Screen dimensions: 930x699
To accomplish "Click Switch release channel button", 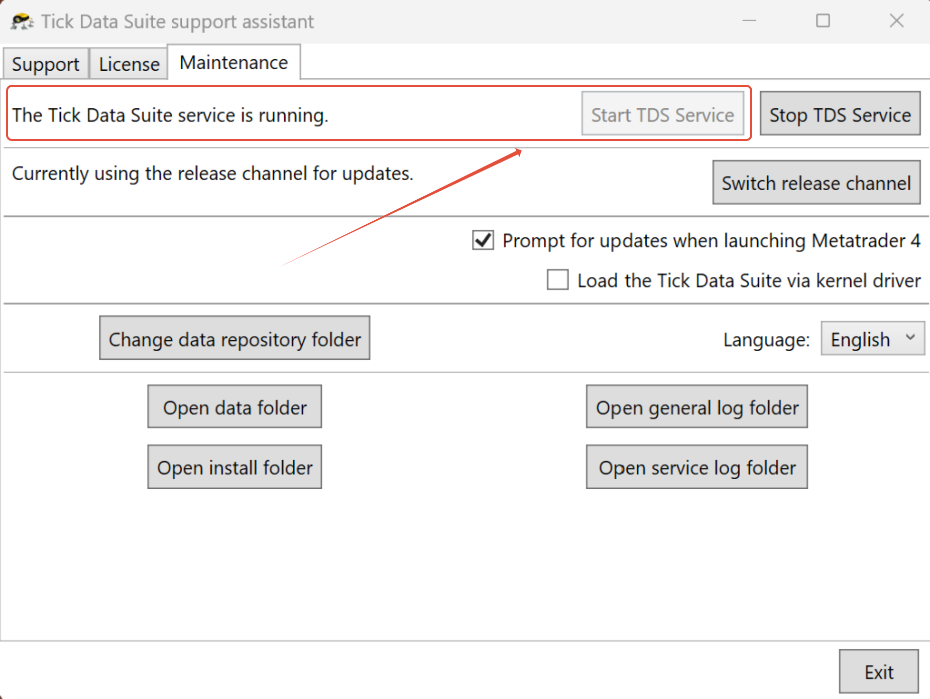I will pyautogui.click(x=817, y=183).
